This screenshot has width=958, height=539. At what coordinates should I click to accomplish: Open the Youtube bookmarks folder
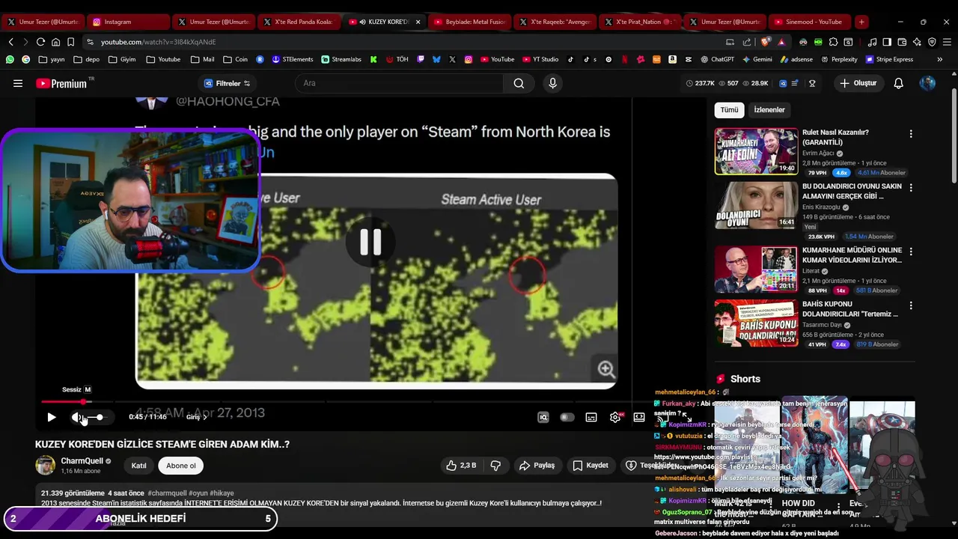tap(163, 59)
